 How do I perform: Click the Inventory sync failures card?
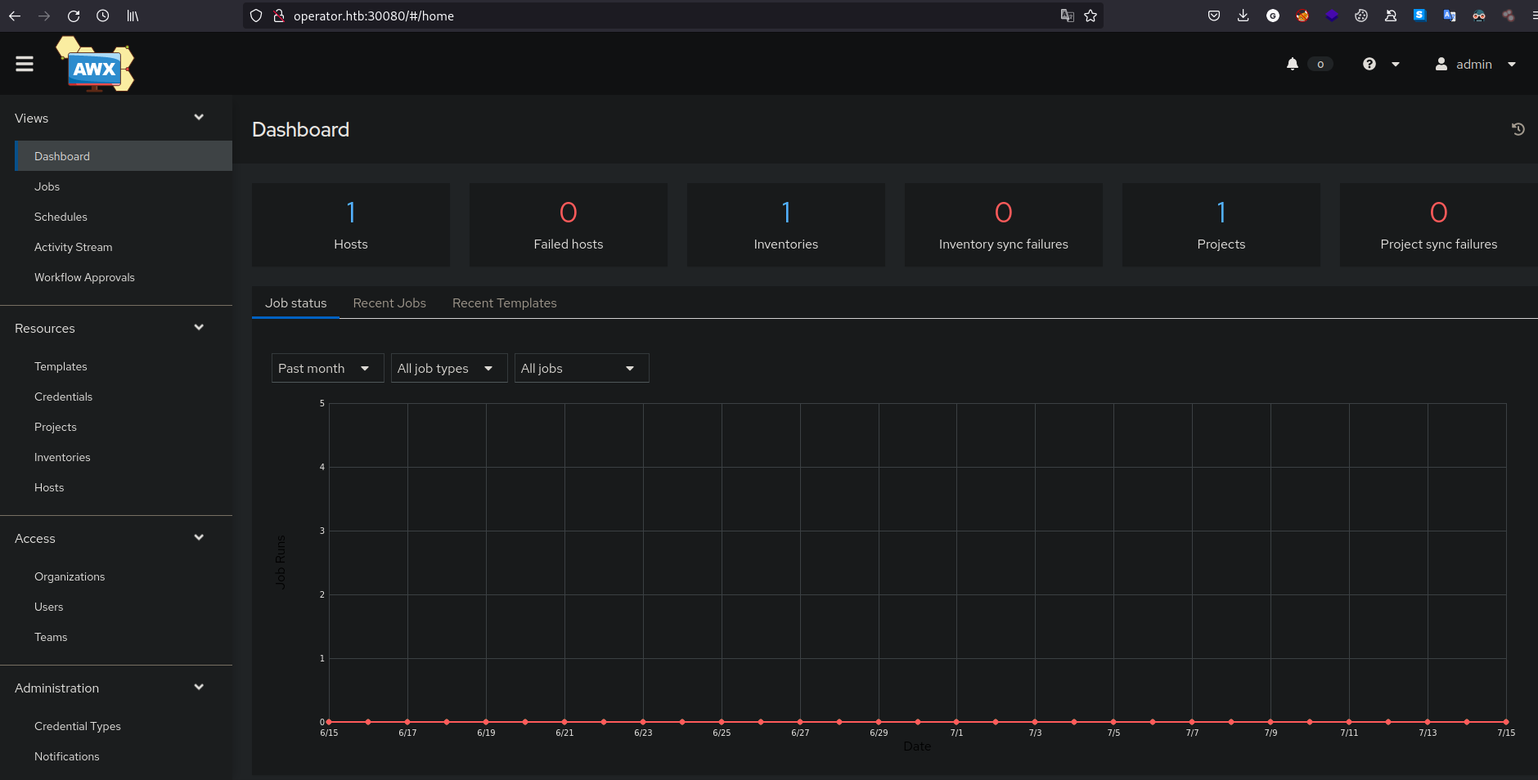pos(1004,225)
